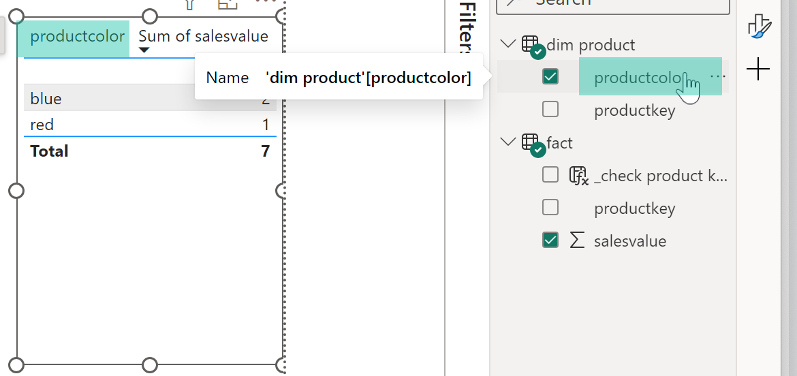Image resolution: width=797 pixels, height=376 pixels.
Task: Select productkey field under fact
Action: [634, 208]
